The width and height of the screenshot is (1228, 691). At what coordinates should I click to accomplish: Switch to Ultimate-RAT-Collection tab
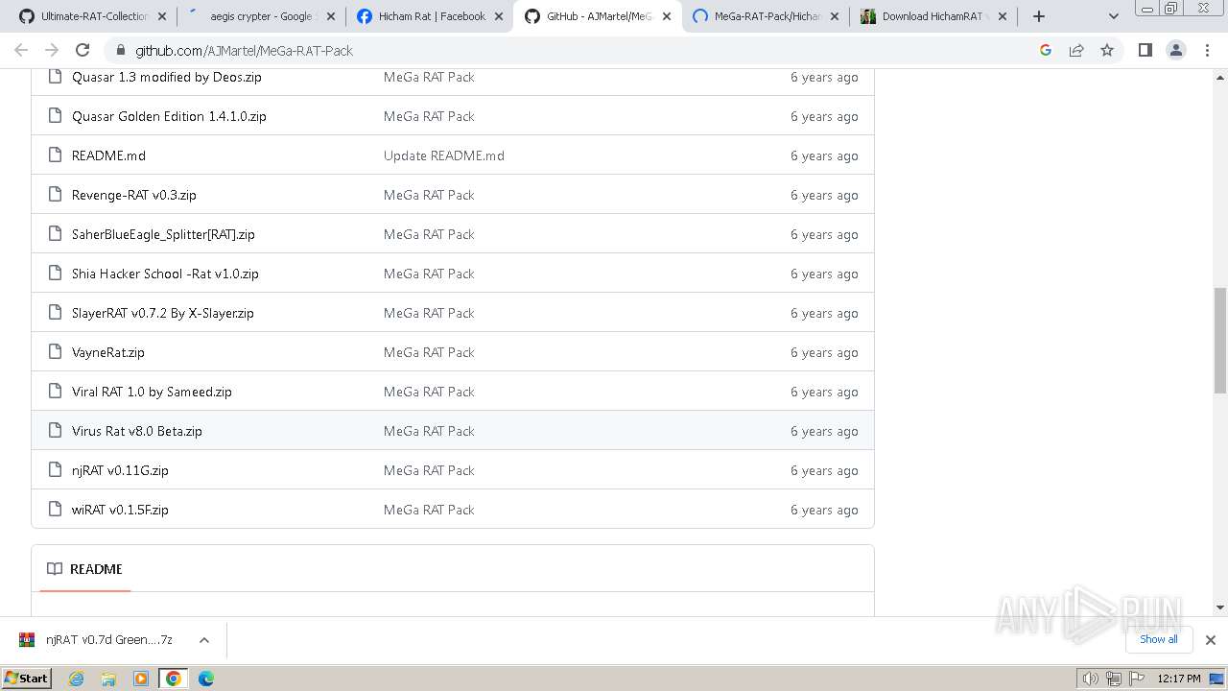click(92, 16)
